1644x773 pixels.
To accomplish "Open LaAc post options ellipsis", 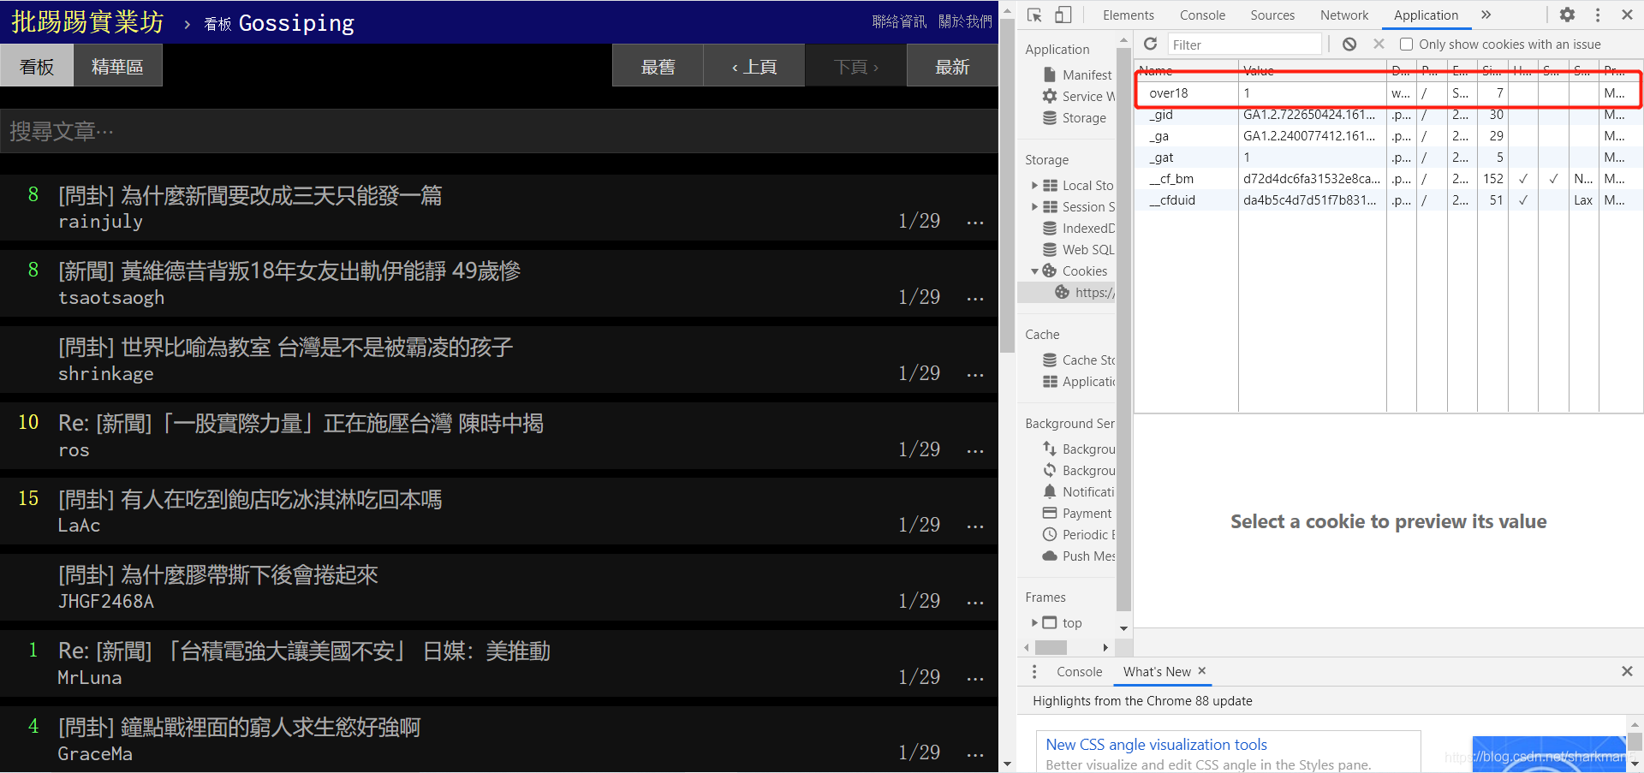I will (974, 526).
